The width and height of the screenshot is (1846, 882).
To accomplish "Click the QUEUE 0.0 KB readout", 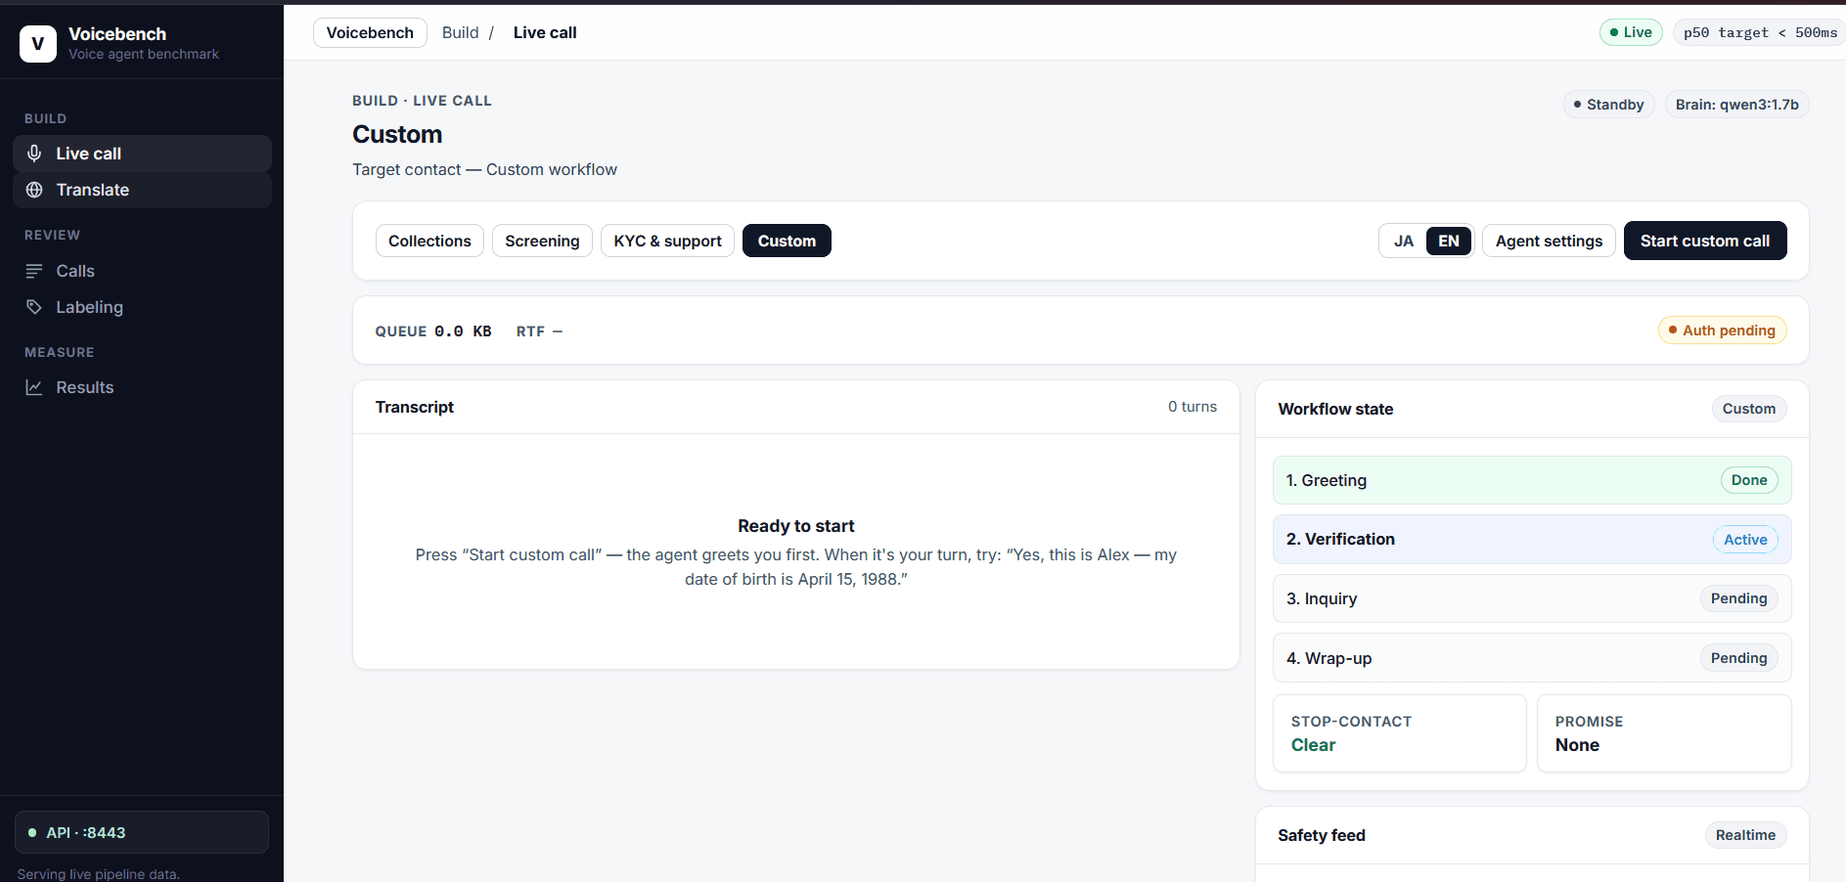I will 433,331.
